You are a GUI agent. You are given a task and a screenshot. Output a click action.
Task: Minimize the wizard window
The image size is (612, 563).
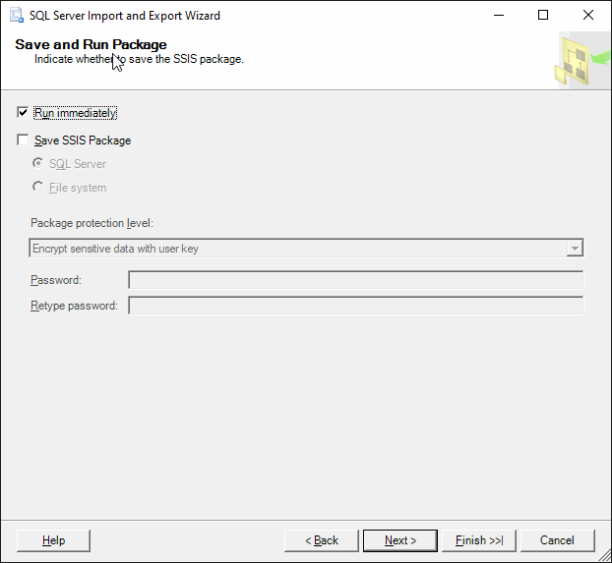click(499, 15)
